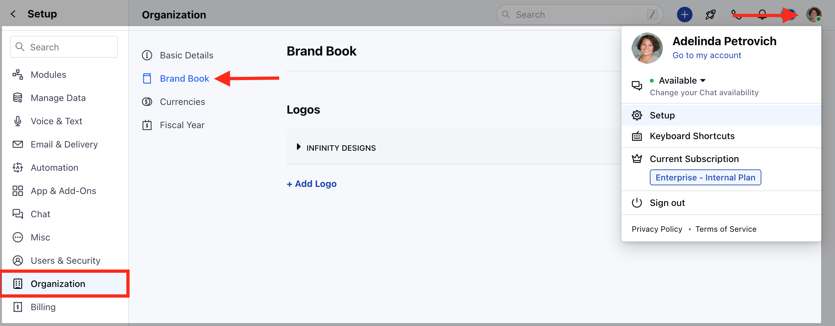Follow the Go to my account link
Image resolution: width=835 pixels, height=326 pixels.
[707, 56]
